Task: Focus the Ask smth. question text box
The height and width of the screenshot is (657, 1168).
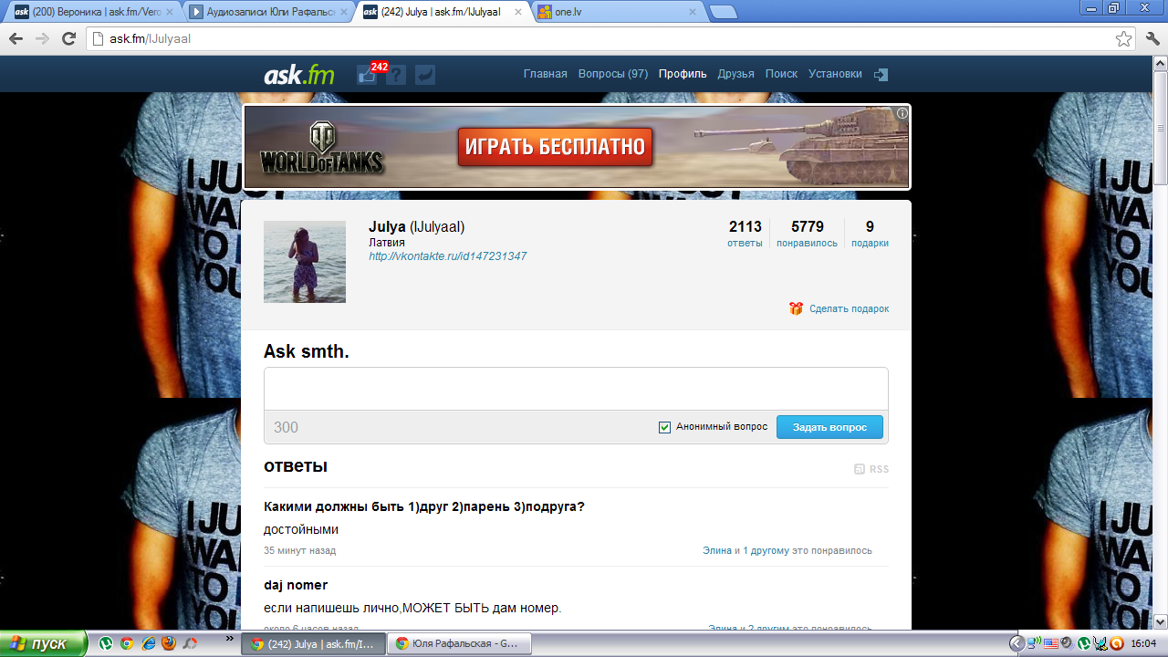Action: (576, 389)
